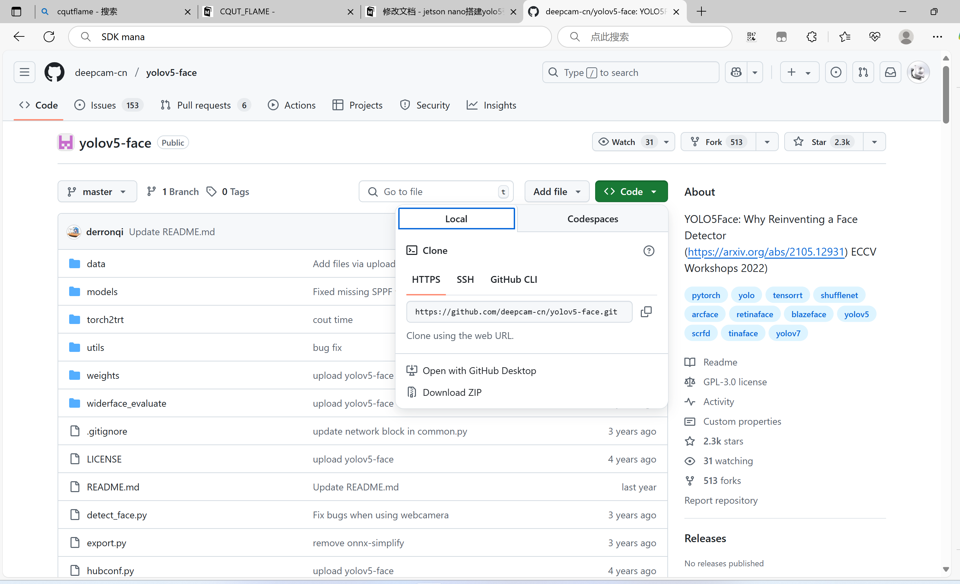Open the widerface_evaluate folder
This screenshot has height=584, width=960.
[126, 403]
